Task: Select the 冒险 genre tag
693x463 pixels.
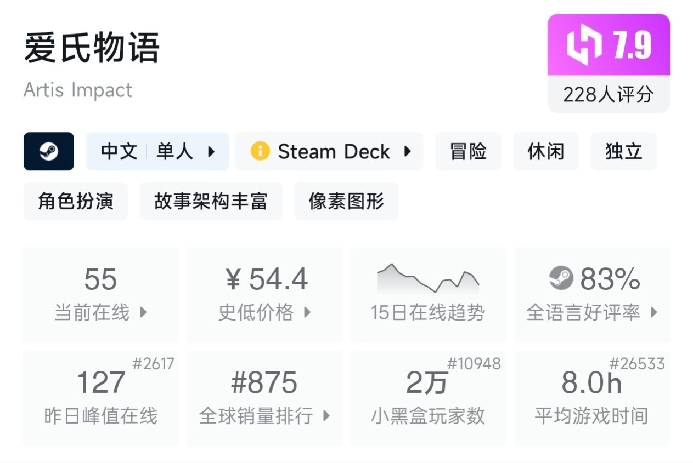Action: [468, 152]
